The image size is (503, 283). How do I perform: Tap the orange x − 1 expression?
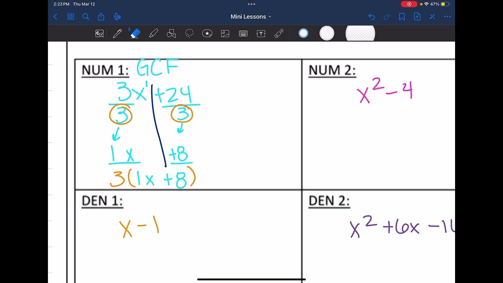click(x=140, y=227)
